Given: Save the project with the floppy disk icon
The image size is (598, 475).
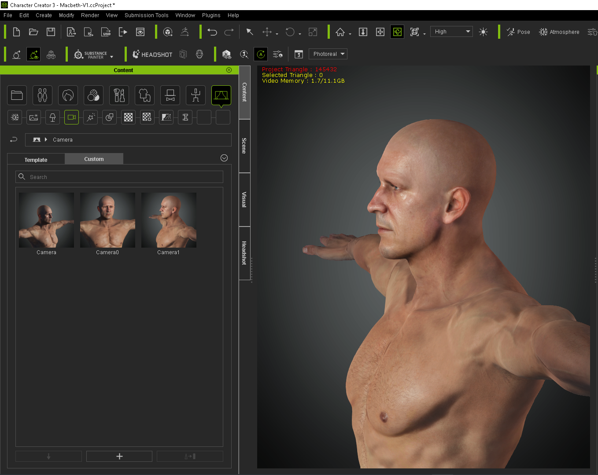Looking at the screenshot, I should point(51,32).
